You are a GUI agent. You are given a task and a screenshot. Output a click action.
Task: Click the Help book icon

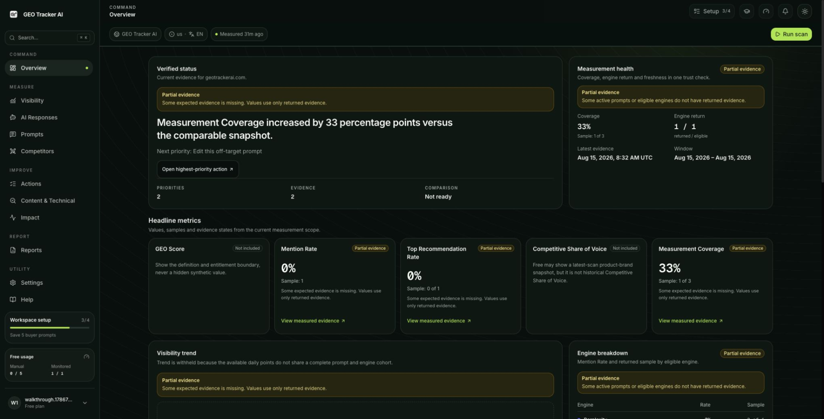[13, 299]
